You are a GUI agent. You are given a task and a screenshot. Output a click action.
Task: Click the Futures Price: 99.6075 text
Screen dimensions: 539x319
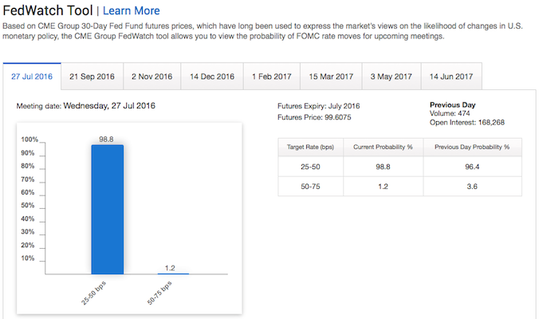(x=314, y=117)
